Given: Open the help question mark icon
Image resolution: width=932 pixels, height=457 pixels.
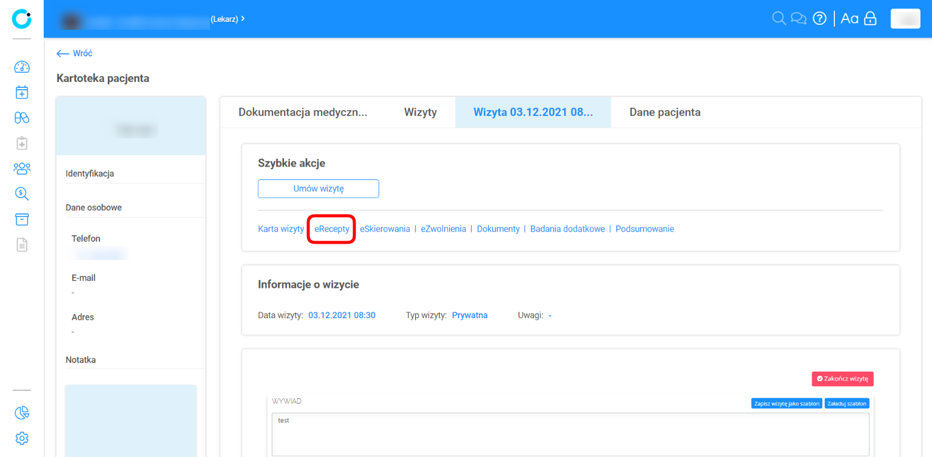Looking at the screenshot, I should (820, 19).
